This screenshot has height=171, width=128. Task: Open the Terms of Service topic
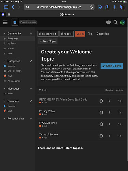coord(48,135)
